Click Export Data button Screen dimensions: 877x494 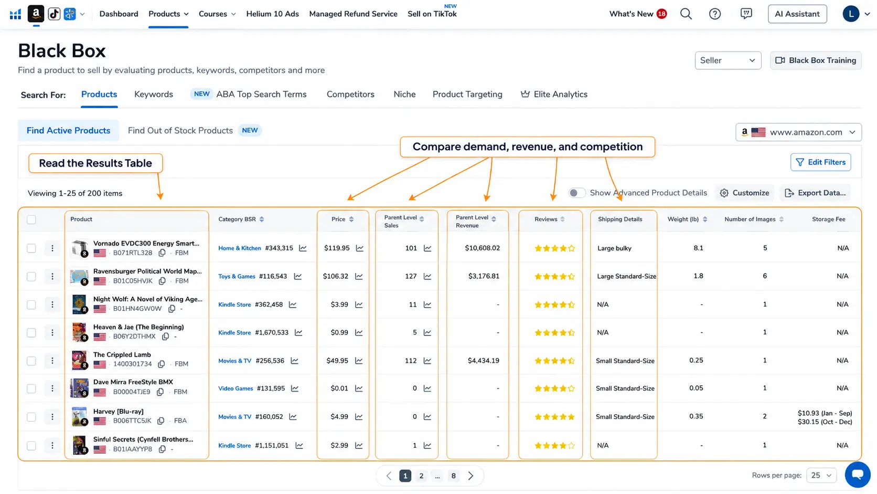pyautogui.click(x=815, y=193)
